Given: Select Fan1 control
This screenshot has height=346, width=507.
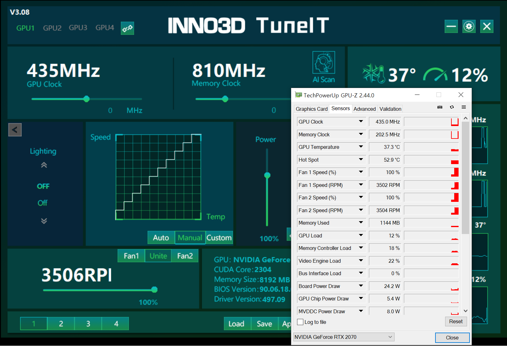Looking at the screenshot, I should (x=131, y=256).
